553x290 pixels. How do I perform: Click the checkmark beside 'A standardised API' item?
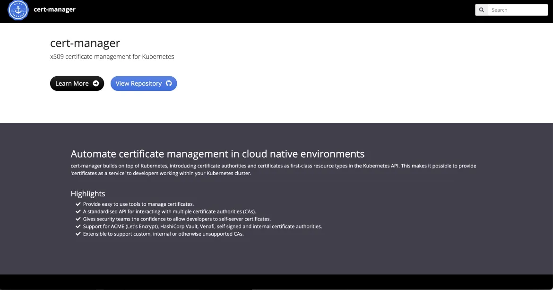click(x=78, y=211)
